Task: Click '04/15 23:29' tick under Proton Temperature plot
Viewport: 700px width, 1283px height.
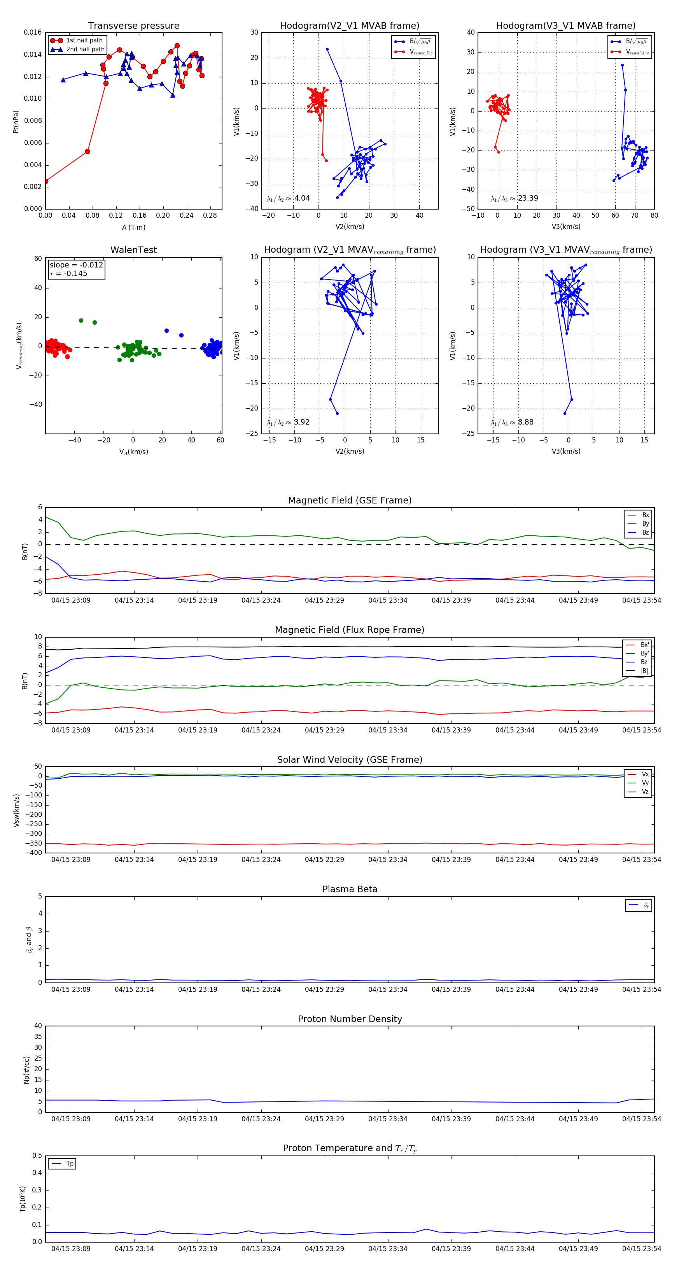Action: 324,1249
